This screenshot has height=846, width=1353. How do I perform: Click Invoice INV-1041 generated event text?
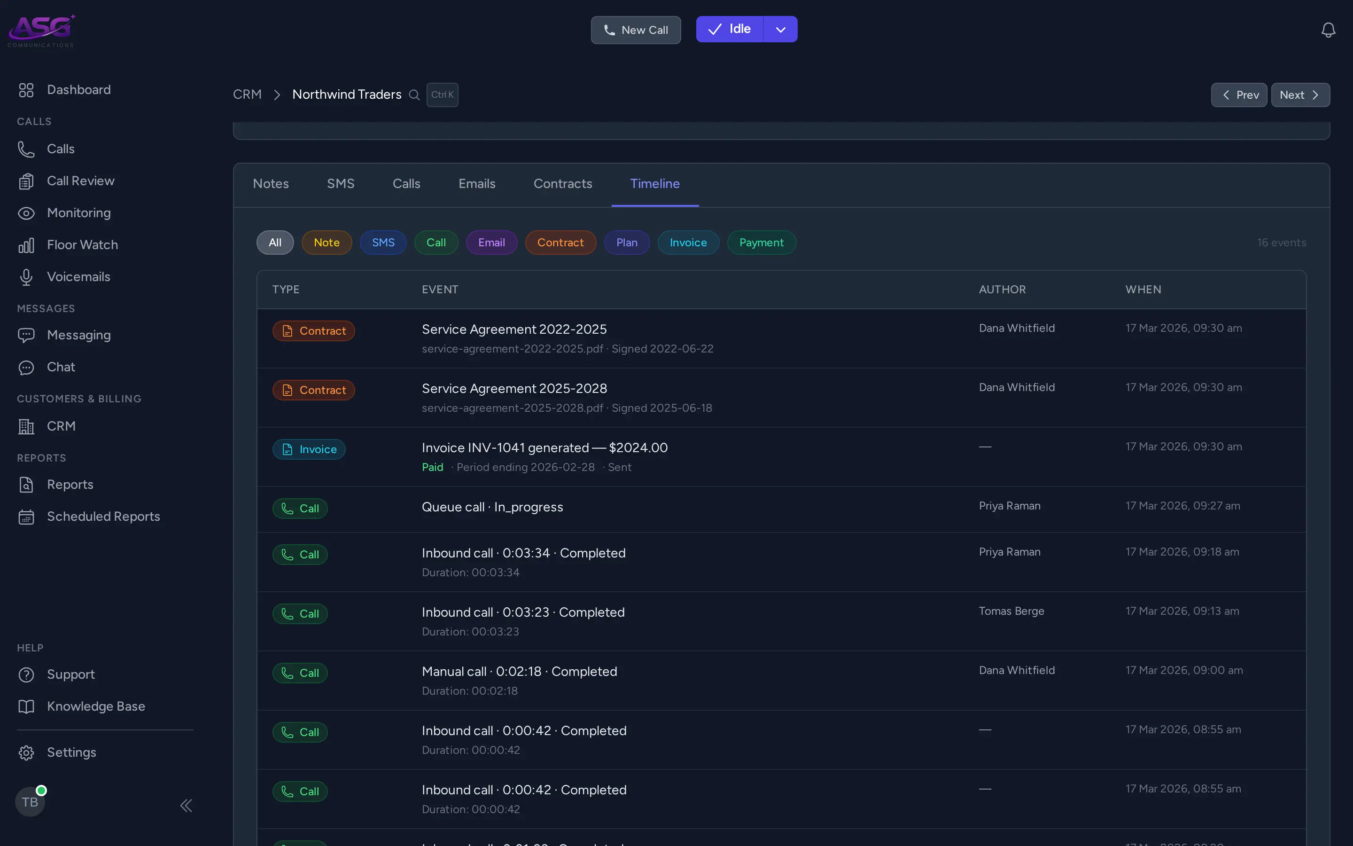pos(544,447)
